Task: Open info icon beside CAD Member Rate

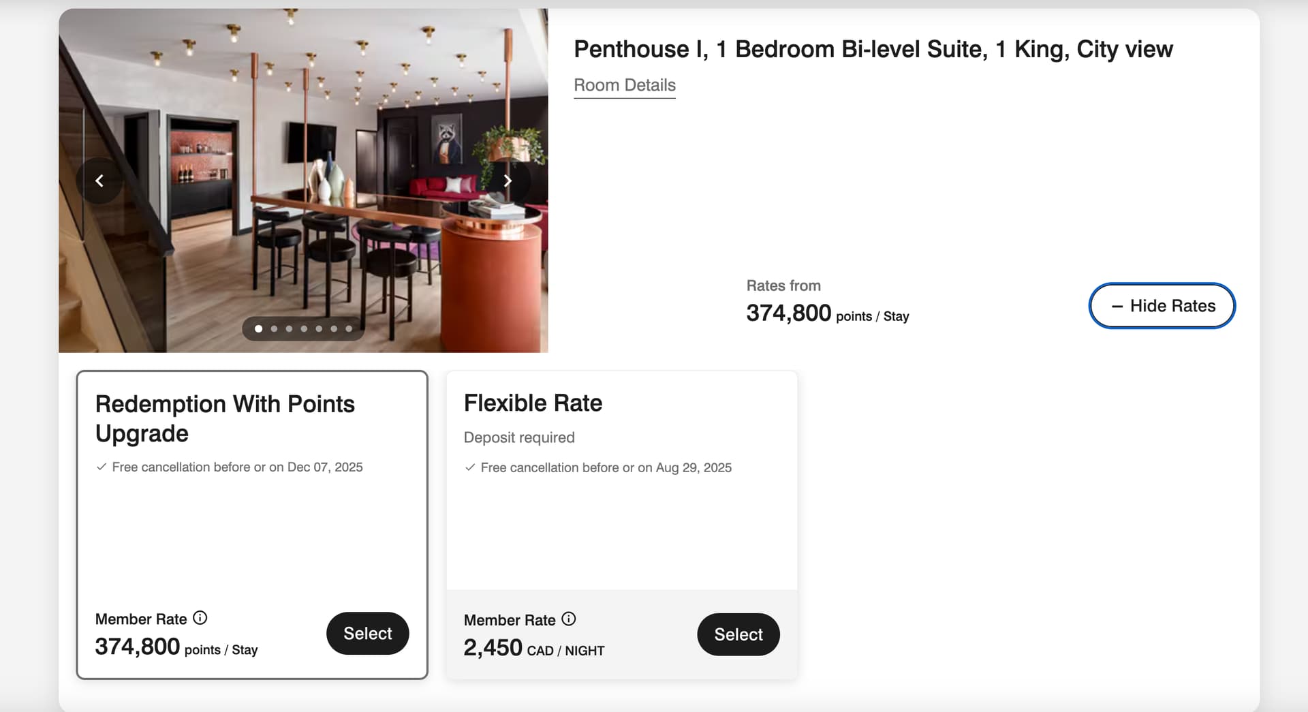Action: point(569,619)
